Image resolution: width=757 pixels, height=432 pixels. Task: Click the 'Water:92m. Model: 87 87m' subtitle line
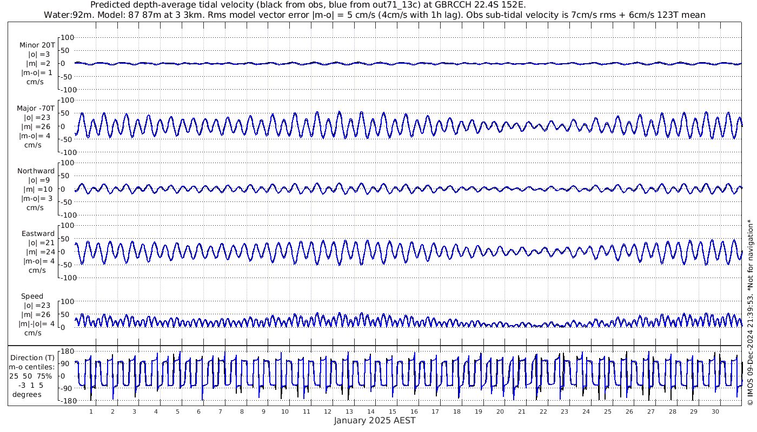[x=375, y=15]
